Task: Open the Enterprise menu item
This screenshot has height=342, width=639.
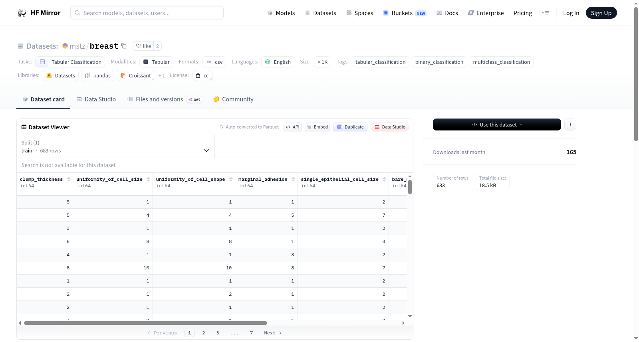Action: pos(486,13)
